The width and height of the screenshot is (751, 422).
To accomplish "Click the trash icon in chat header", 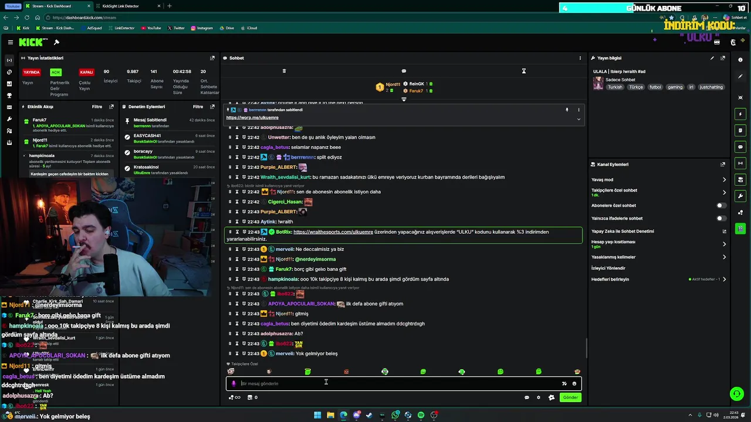I will pyautogui.click(x=284, y=71).
